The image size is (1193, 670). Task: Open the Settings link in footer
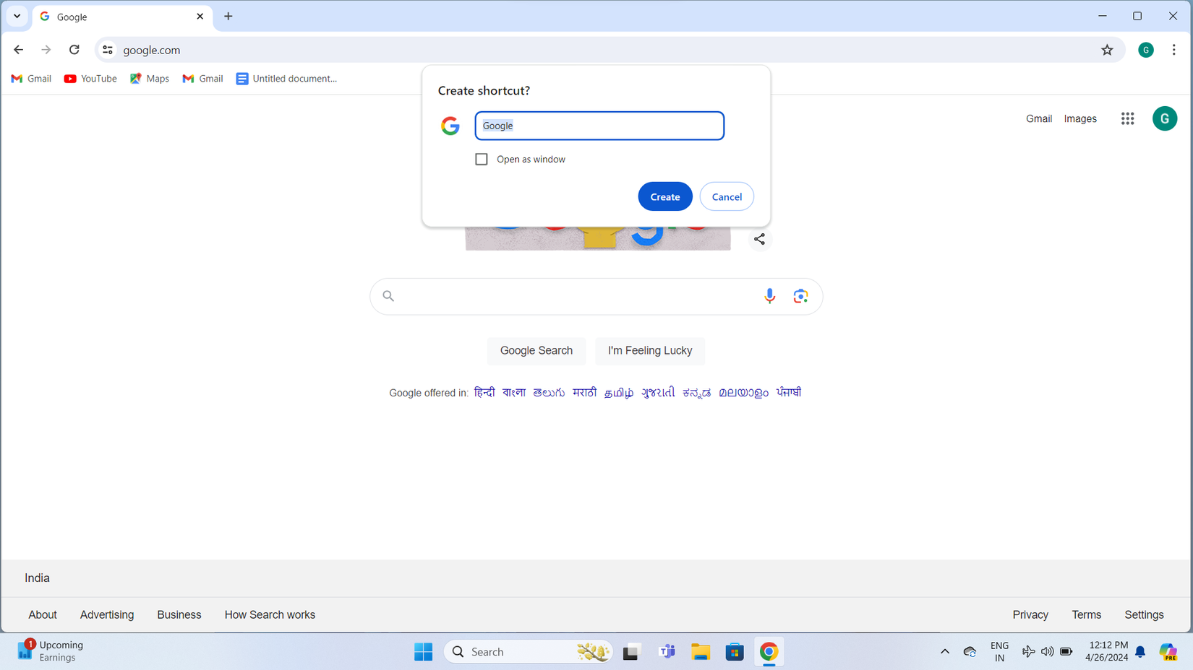(1143, 614)
